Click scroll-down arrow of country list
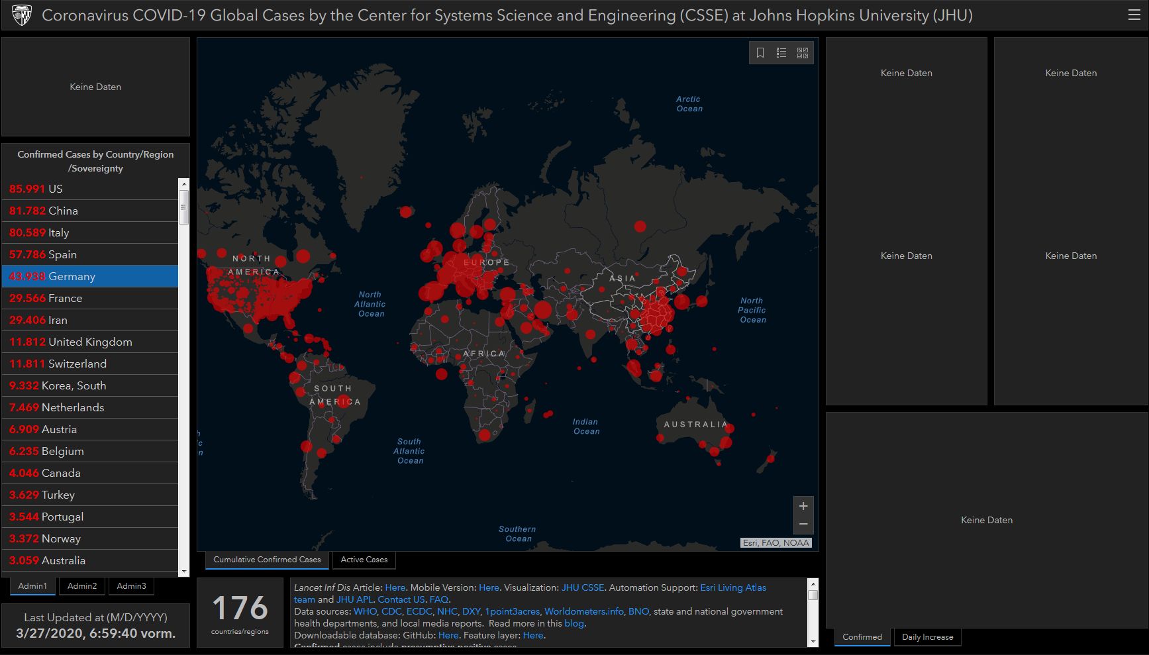The width and height of the screenshot is (1149, 655). click(184, 571)
